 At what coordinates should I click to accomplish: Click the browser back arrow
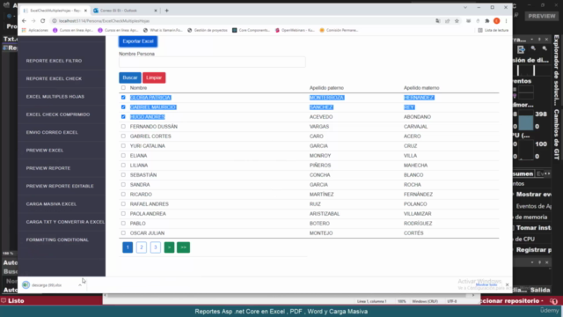[24, 21]
